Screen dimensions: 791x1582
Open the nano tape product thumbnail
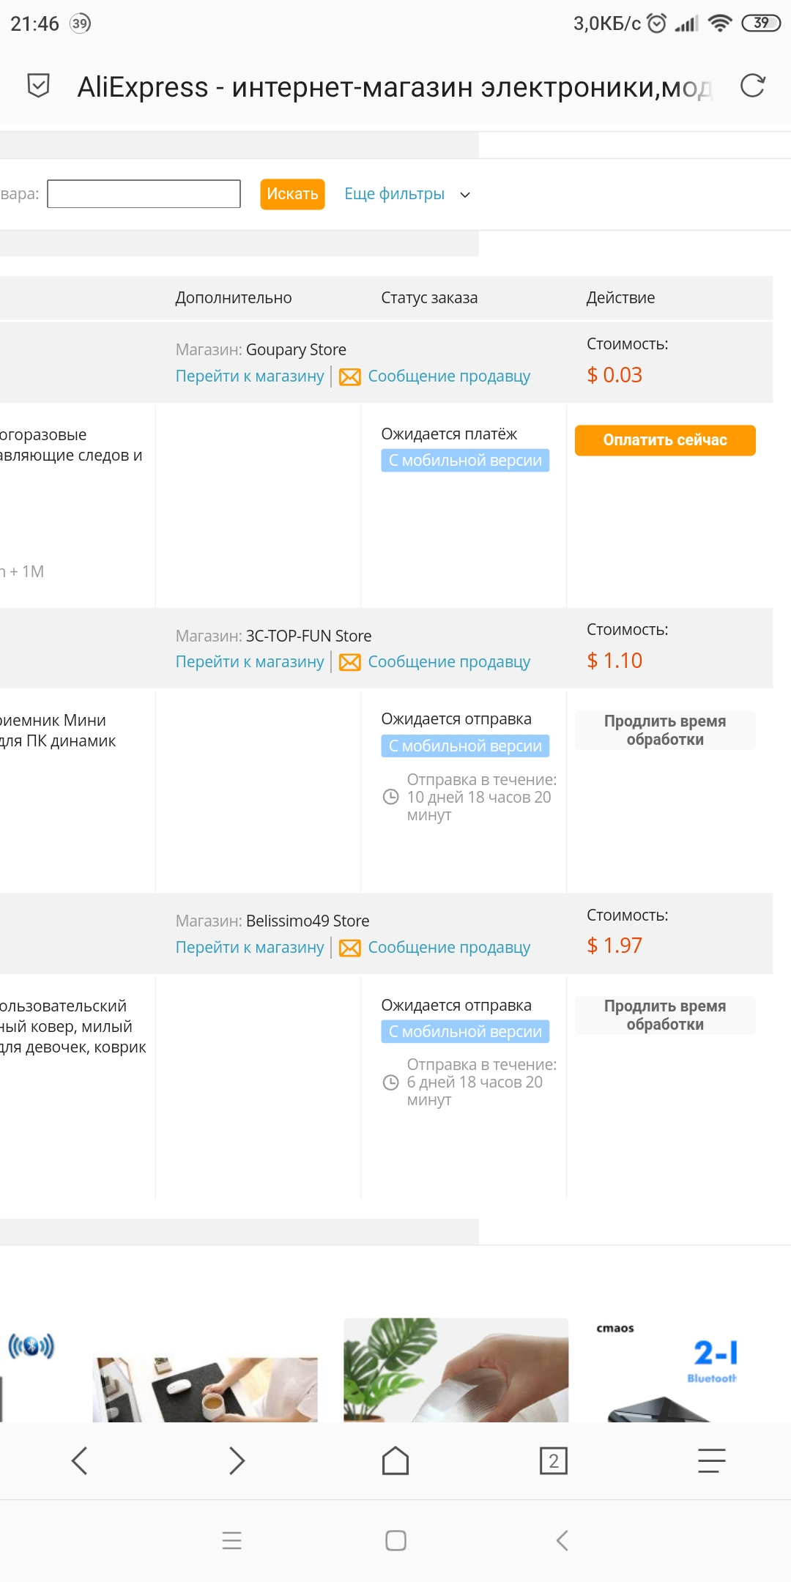click(456, 1370)
